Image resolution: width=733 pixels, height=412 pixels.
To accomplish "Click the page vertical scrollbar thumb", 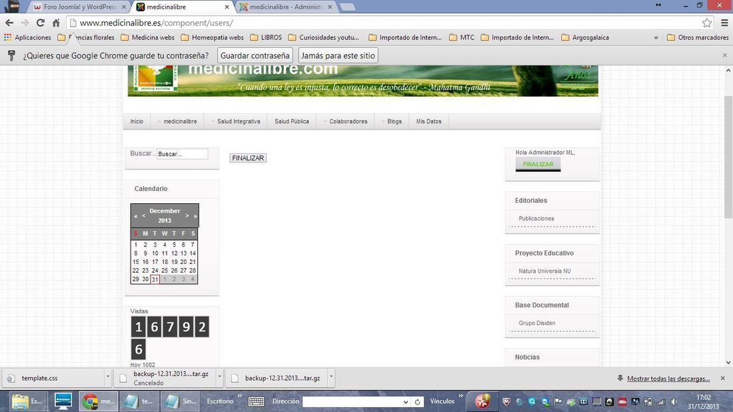I will pos(728,157).
